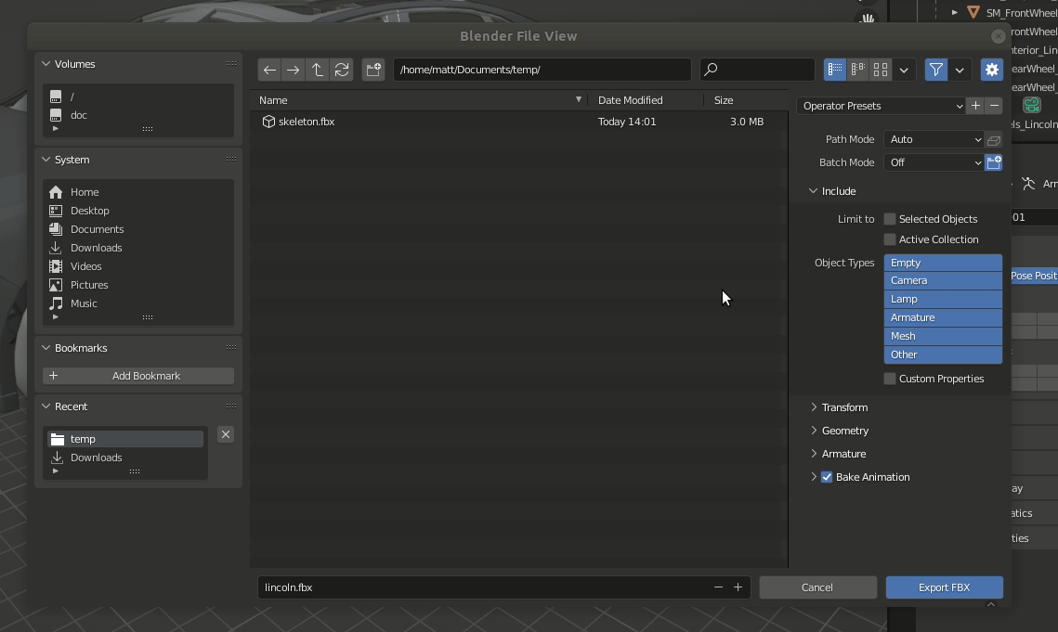The width and height of the screenshot is (1058, 632).
Task: Click the search magnifier icon
Action: [x=710, y=69]
